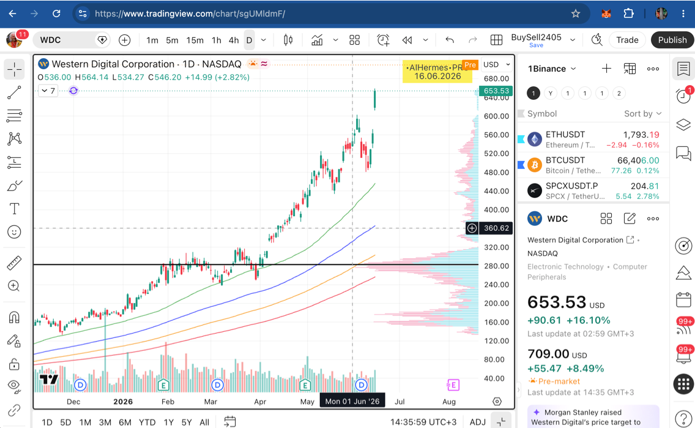This screenshot has width=695, height=428.
Task: Select the All date range
Action: [x=204, y=422]
